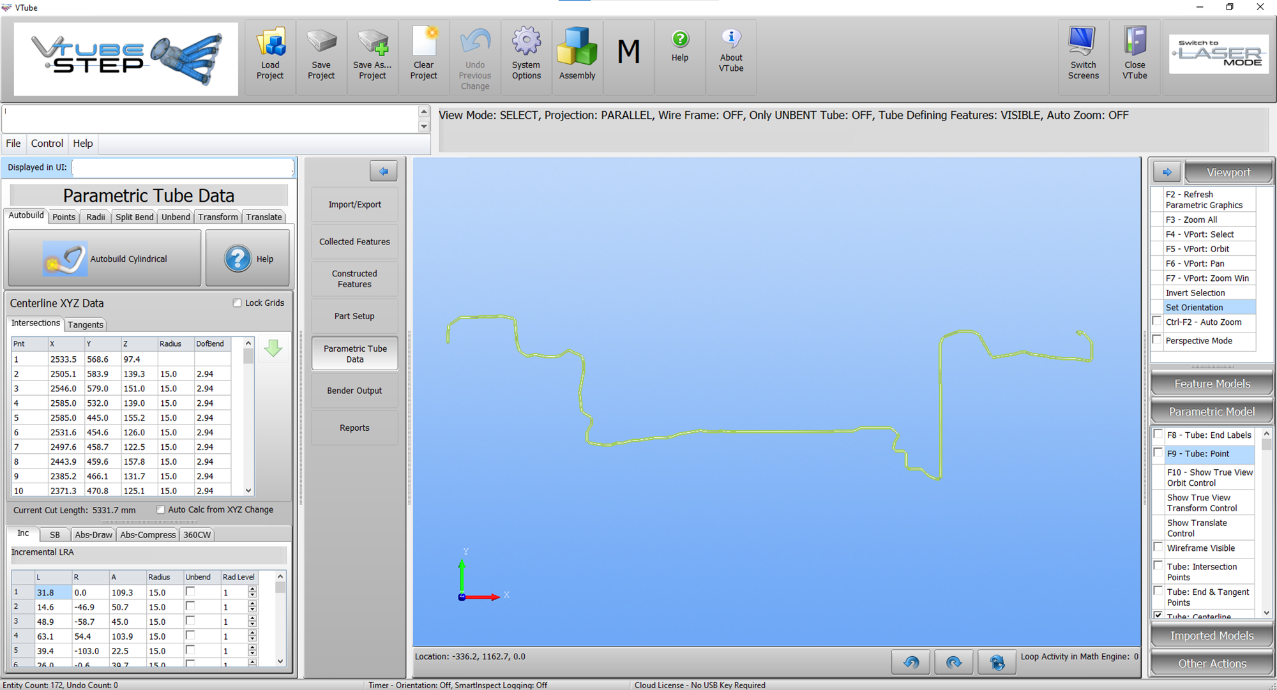The width and height of the screenshot is (1277, 690).
Task: Check the Perspective Mode checkbox
Action: coord(1157,340)
